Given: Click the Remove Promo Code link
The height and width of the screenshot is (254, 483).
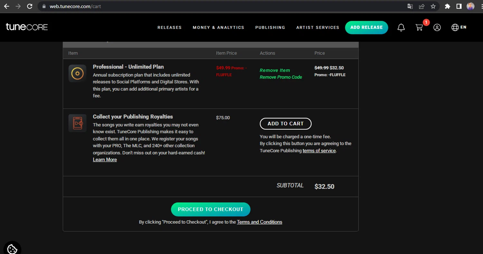Looking at the screenshot, I should click(x=281, y=77).
